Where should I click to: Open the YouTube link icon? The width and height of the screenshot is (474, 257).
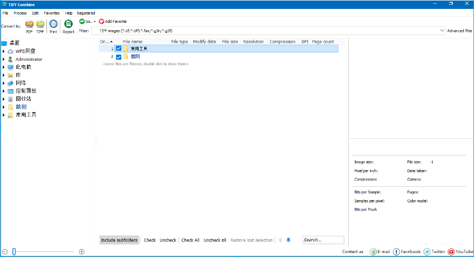point(451,251)
